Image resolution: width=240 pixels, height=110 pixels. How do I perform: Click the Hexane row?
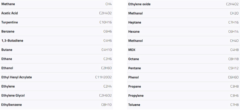(184, 32)
